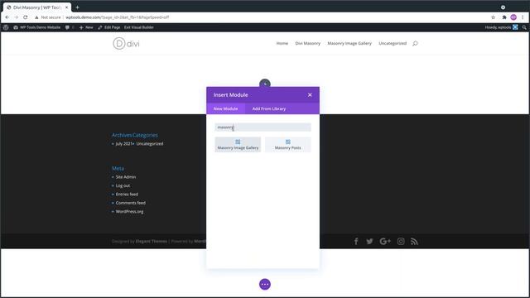
Task: Open the WordPress logo admin menu
Action: coord(6,27)
